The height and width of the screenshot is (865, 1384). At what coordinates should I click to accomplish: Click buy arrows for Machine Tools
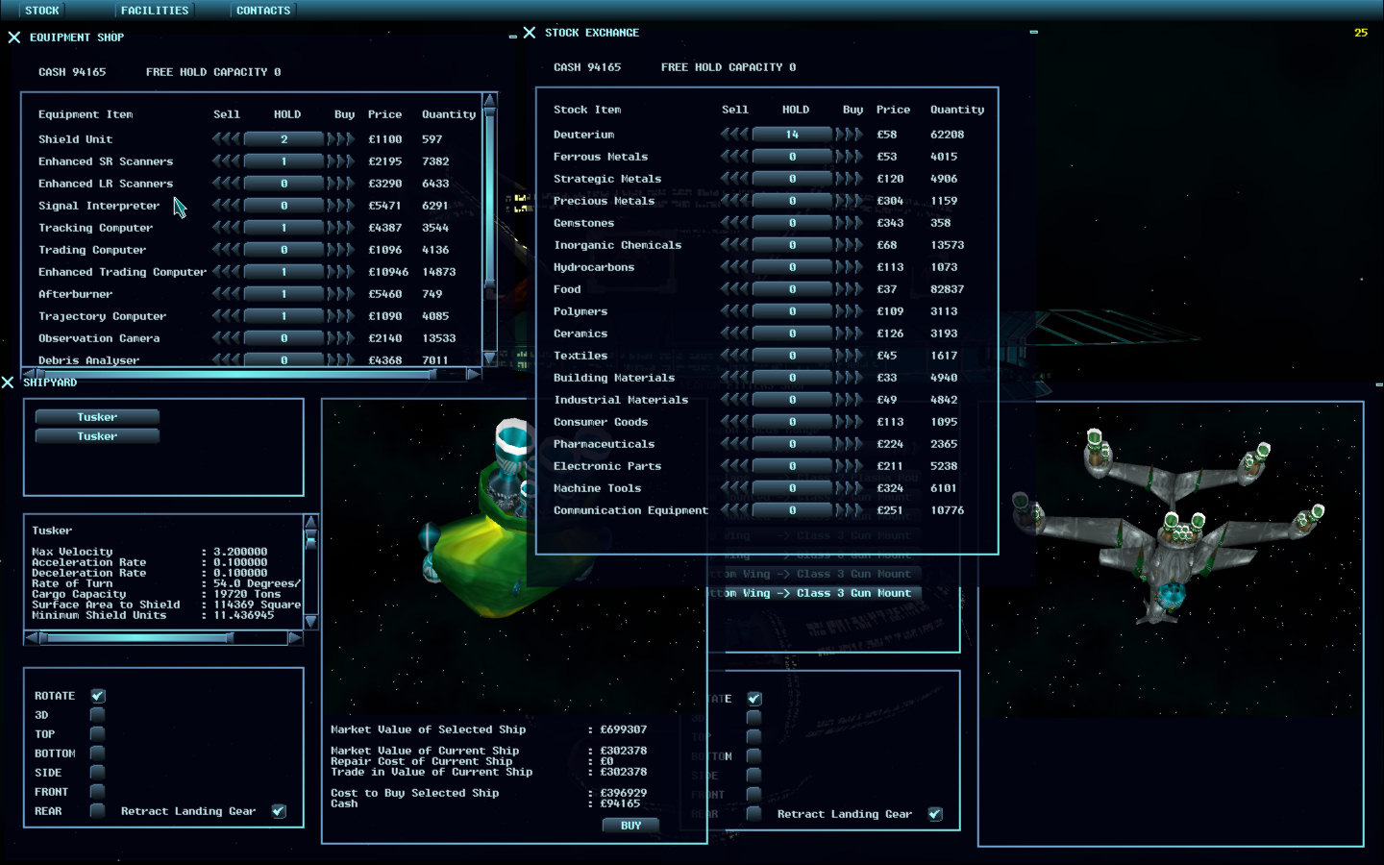pyautogui.click(x=850, y=488)
